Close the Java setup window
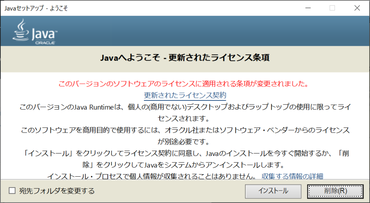Screen dimensions: 370x203 point(357,8)
